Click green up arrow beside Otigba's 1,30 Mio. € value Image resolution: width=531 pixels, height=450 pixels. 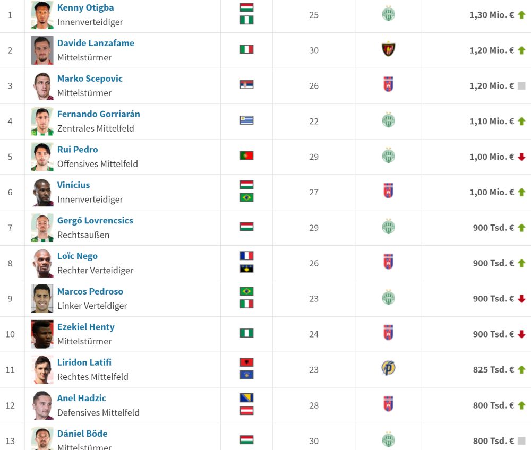coord(521,15)
